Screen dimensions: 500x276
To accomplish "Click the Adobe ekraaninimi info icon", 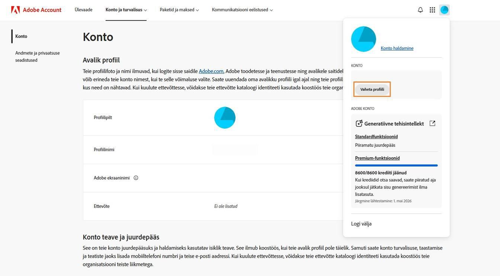I will pos(136,178).
